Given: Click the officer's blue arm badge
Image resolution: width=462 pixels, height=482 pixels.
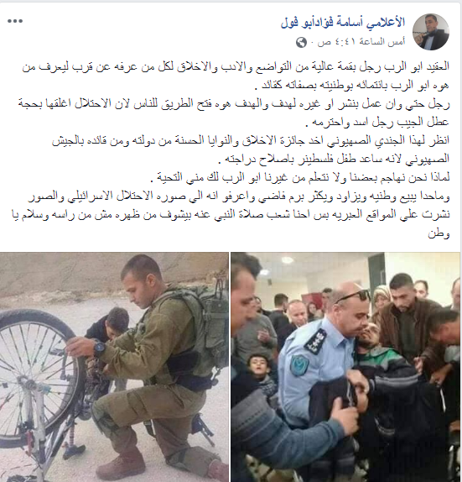Looking at the screenshot, I should click(299, 365).
